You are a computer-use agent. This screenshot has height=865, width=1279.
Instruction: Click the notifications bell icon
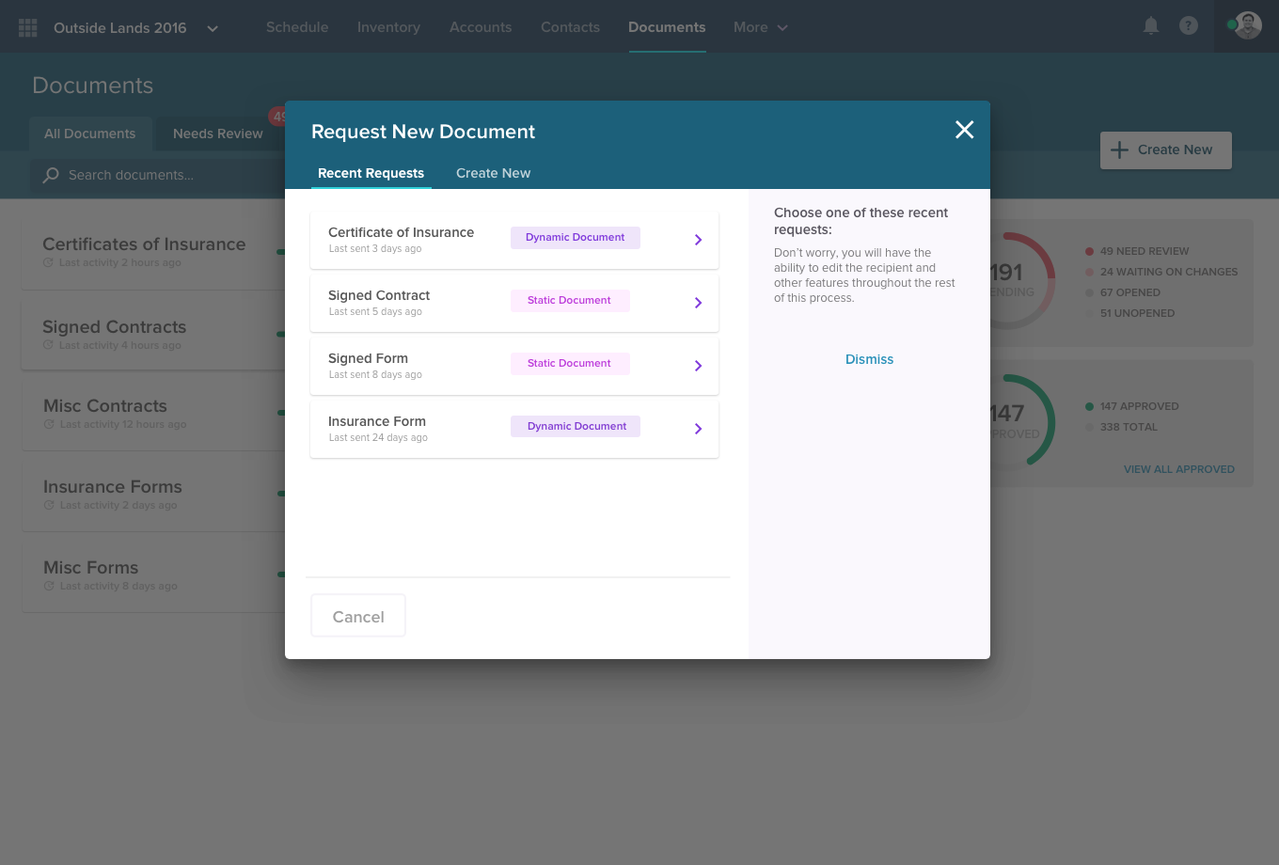pyautogui.click(x=1150, y=26)
